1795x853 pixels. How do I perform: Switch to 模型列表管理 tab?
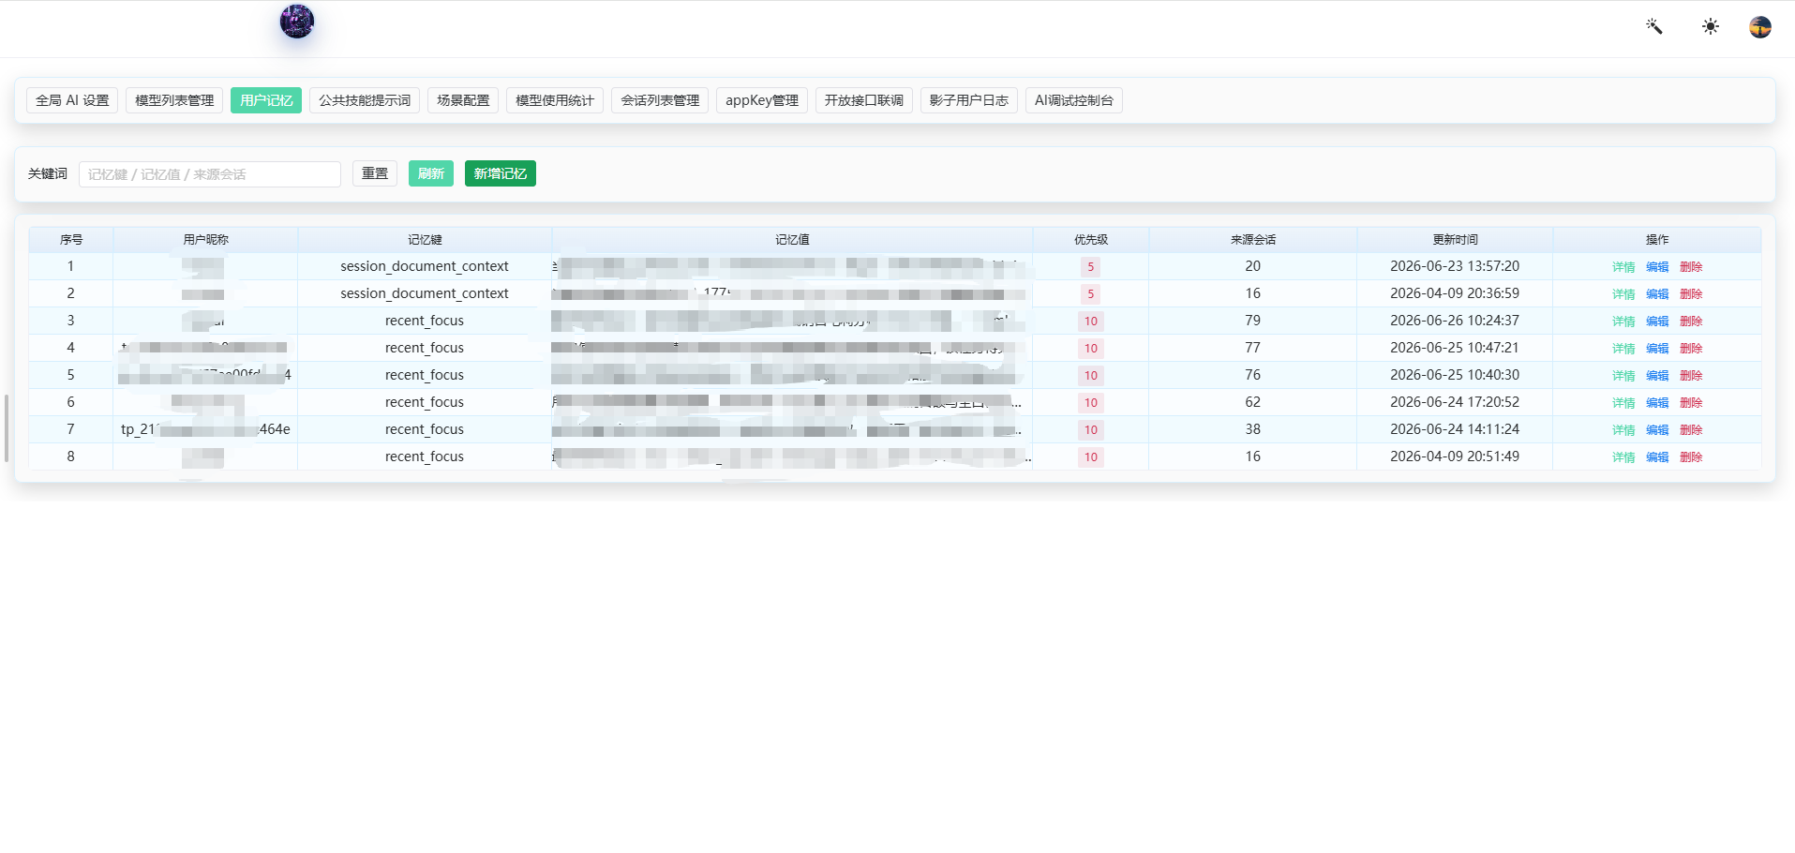point(174,100)
